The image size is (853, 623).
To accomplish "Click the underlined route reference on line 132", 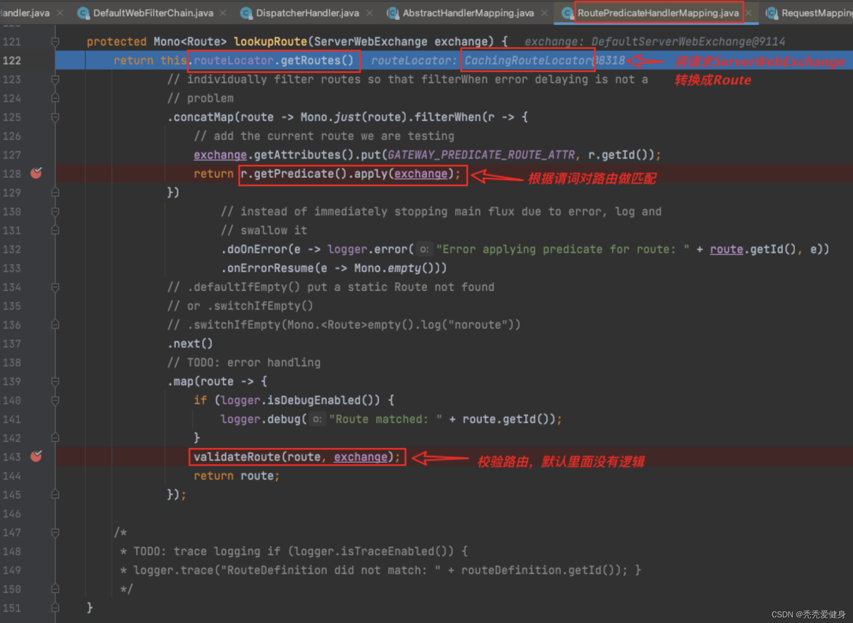I will pyautogui.click(x=726, y=249).
